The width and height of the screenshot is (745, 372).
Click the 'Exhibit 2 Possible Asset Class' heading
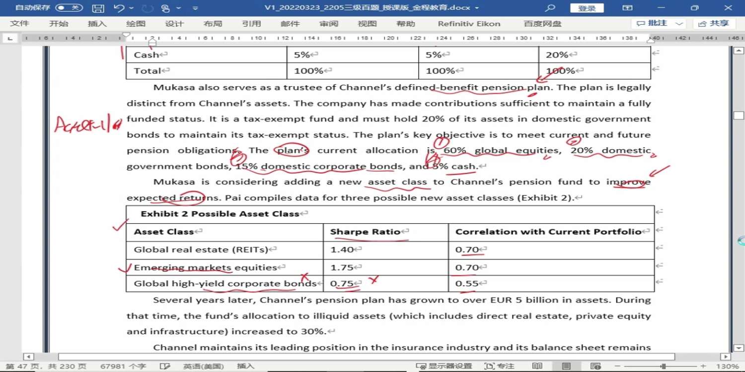[220, 214]
